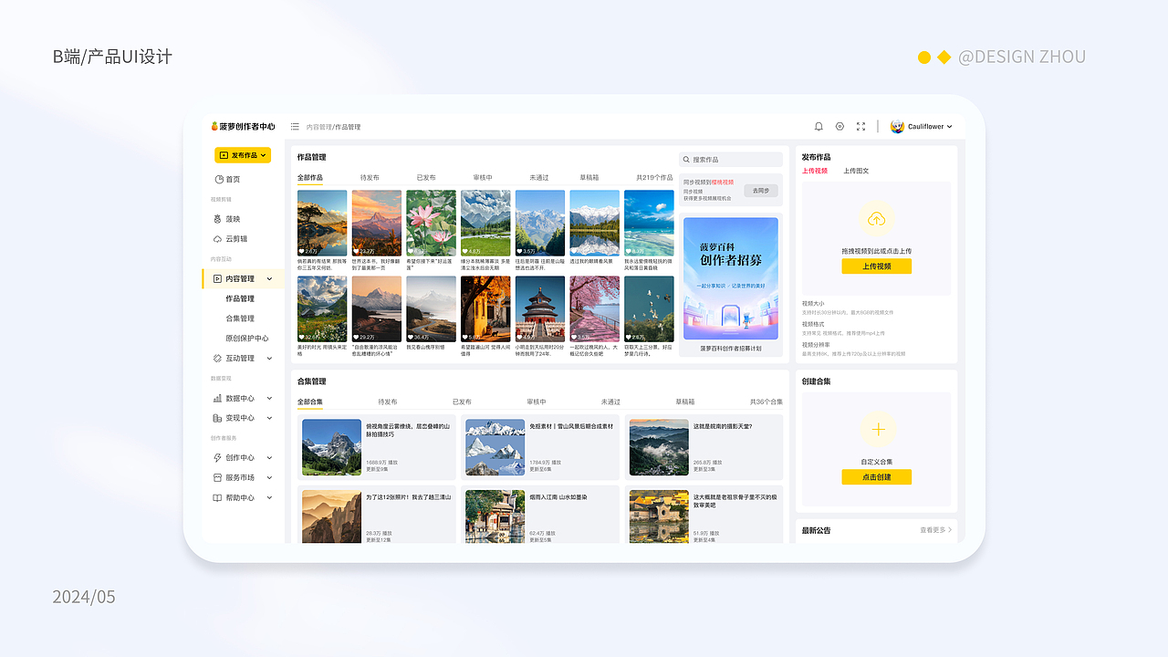Viewport: 1168px width, 657px height.
Task: Click the 服务市场 shop icon
Action: tap(217, 478)
